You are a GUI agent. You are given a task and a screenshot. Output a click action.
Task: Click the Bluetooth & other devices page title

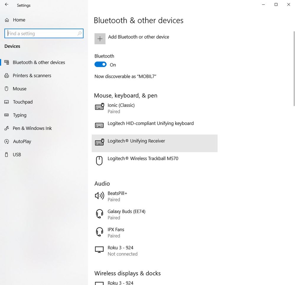pyautogui.click(x=138, y=20)
